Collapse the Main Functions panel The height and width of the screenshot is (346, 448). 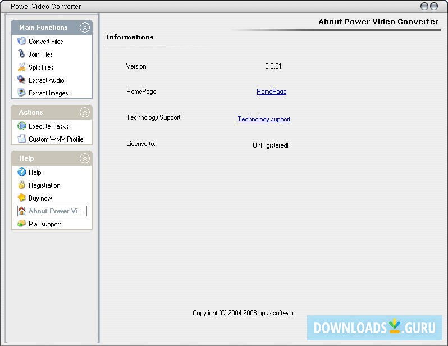[85, 28]
